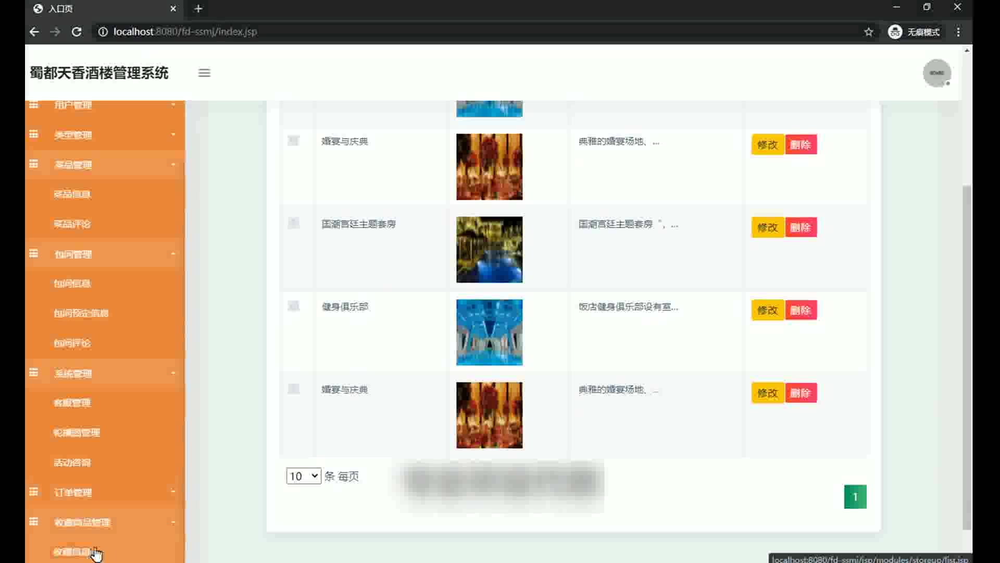The image size is (1000, 563).
Task: Click 删除 for 健身俱乐部 row
Action: (x=801, y=310)
